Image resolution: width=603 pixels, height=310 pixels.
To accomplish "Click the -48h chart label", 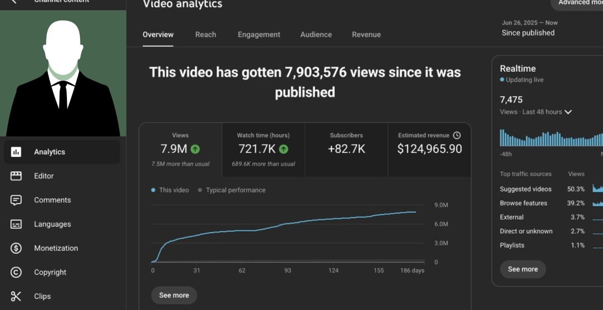I will 506,154.
